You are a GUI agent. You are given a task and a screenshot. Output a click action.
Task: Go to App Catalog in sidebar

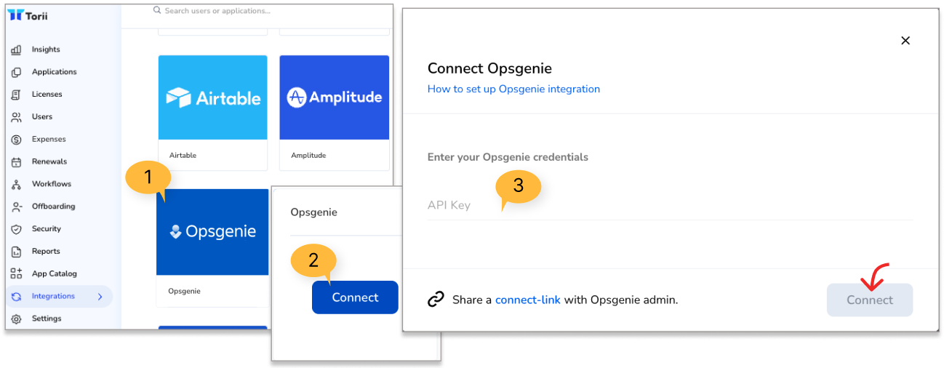(x=54, y=273)
